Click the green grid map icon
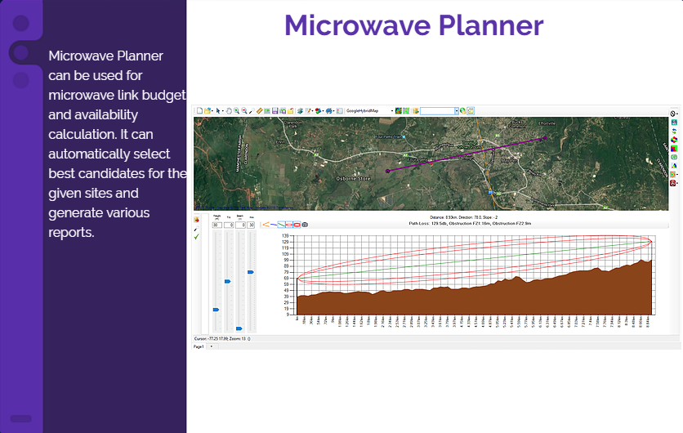The image size is (683, 433). [x=406, y=111]
